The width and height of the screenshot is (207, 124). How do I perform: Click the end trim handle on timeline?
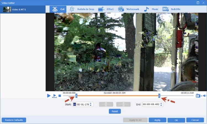coord(159,96)
